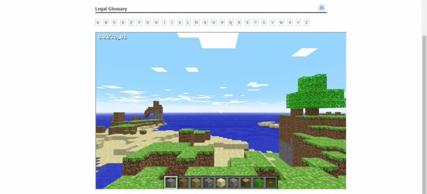
Task: Click the page's vertical scrollbar
Action: pos(424,114)
